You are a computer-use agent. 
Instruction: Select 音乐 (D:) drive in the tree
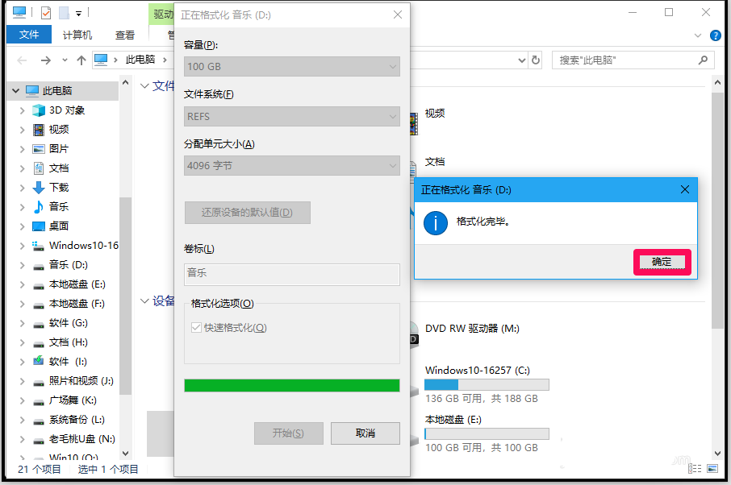(x=69, y=265)
